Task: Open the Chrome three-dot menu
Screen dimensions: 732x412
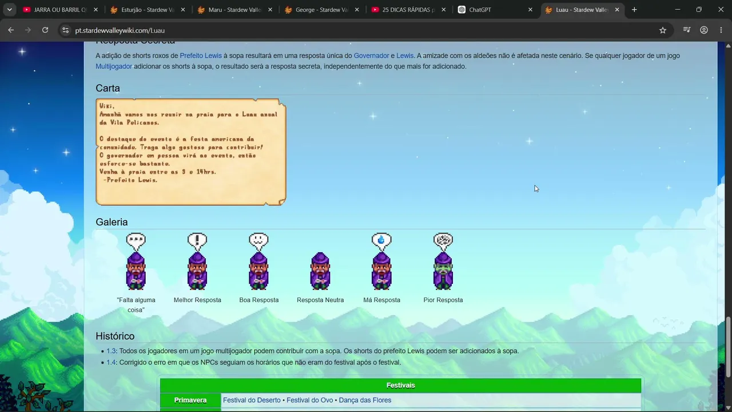Action: pyautogui.click(x=721, y=30)
